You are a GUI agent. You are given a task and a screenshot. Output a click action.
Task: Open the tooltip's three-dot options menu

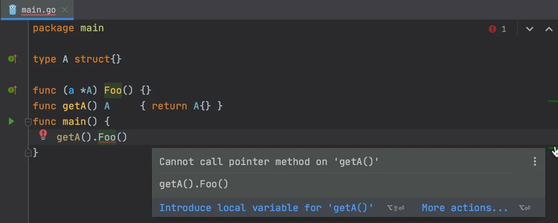(x=535, y=162)
